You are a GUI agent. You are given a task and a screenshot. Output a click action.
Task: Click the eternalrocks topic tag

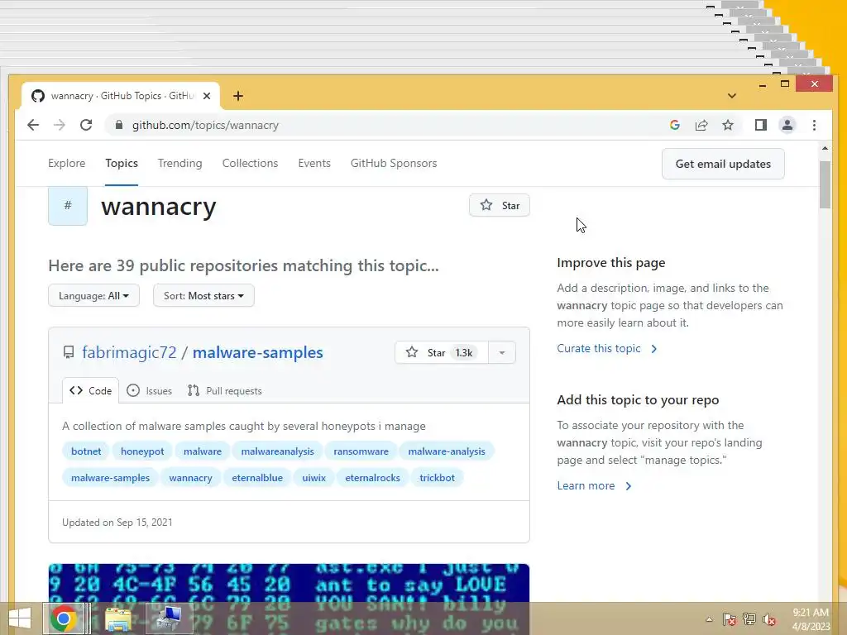click(373, 477)
